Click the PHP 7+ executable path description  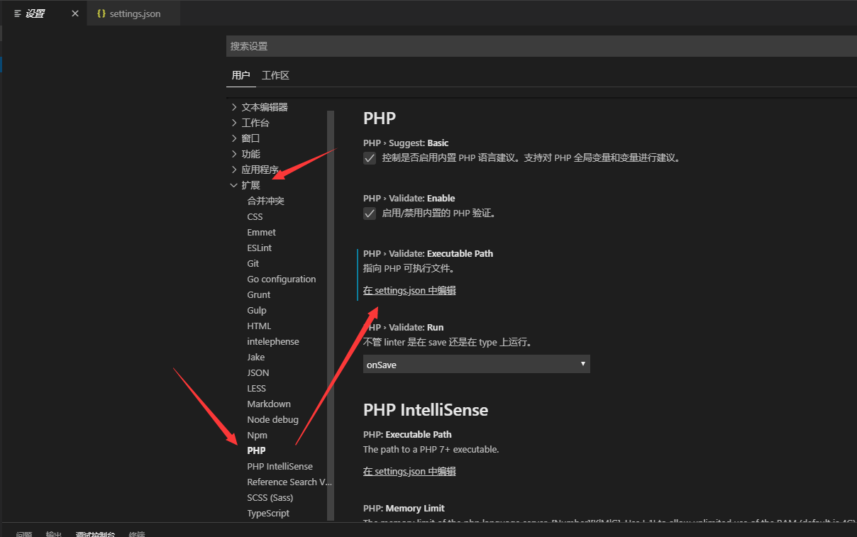click(x=431, y=449)
